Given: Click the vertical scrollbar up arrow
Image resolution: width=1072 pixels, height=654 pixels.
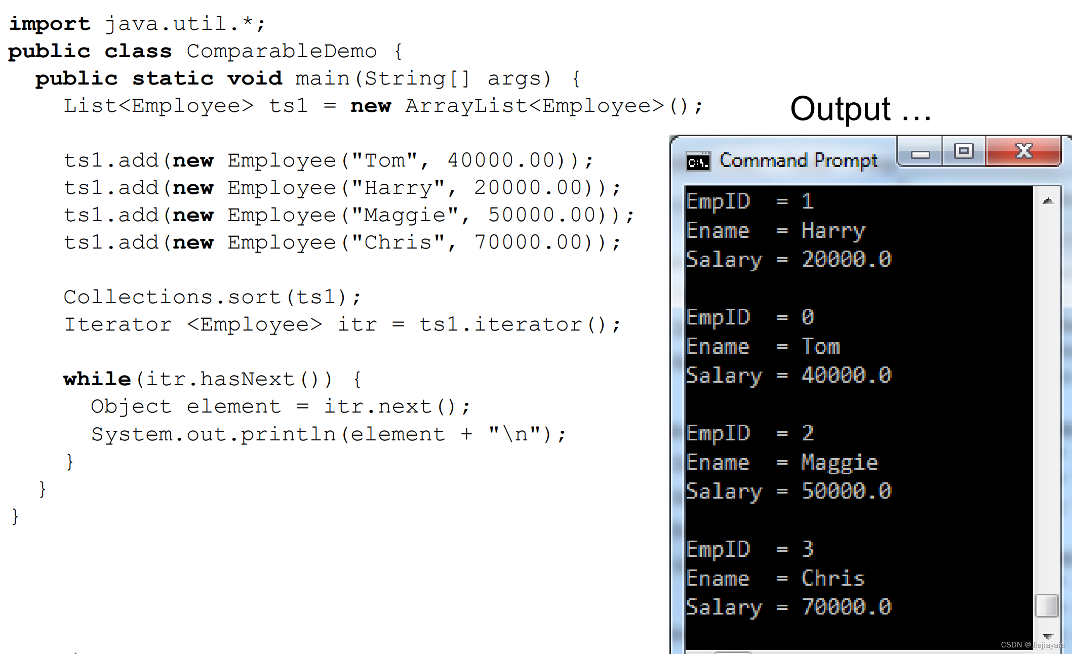Looking at the screenshot, I should click(1048, 201).
